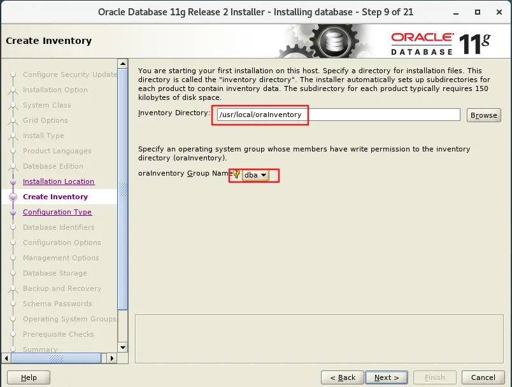Click the Operating System Groups step text
The height and width of the screenshot is (387, 512).
click(x=69, y=319)
